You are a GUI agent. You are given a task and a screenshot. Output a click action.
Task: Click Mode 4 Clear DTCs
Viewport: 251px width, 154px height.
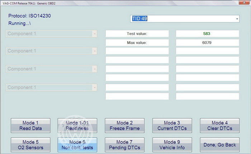(x=219, y=126)
